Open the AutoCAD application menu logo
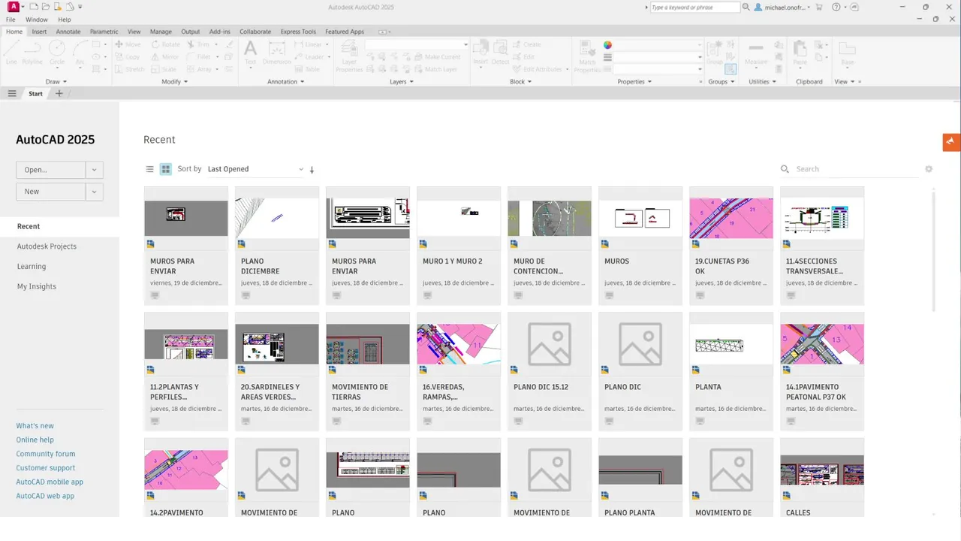The width and height of the screenshot is (961, 541). click(14, 7)
